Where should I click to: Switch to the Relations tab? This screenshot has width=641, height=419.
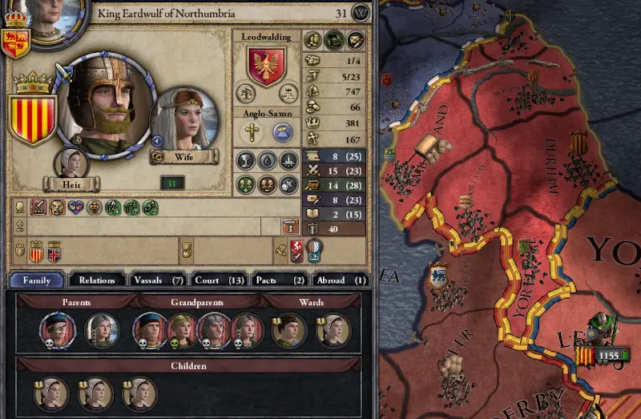click(x=97, y=280)
